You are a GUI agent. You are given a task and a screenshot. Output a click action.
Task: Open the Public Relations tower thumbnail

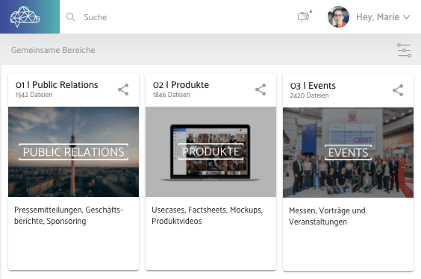[74, 152]
